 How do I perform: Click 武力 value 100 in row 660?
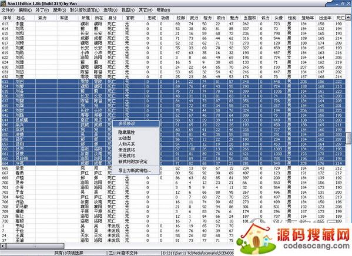pos(192,149)
